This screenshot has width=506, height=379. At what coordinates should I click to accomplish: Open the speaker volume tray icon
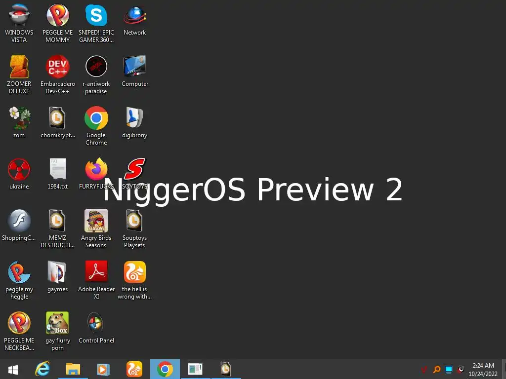coord(461,369)
